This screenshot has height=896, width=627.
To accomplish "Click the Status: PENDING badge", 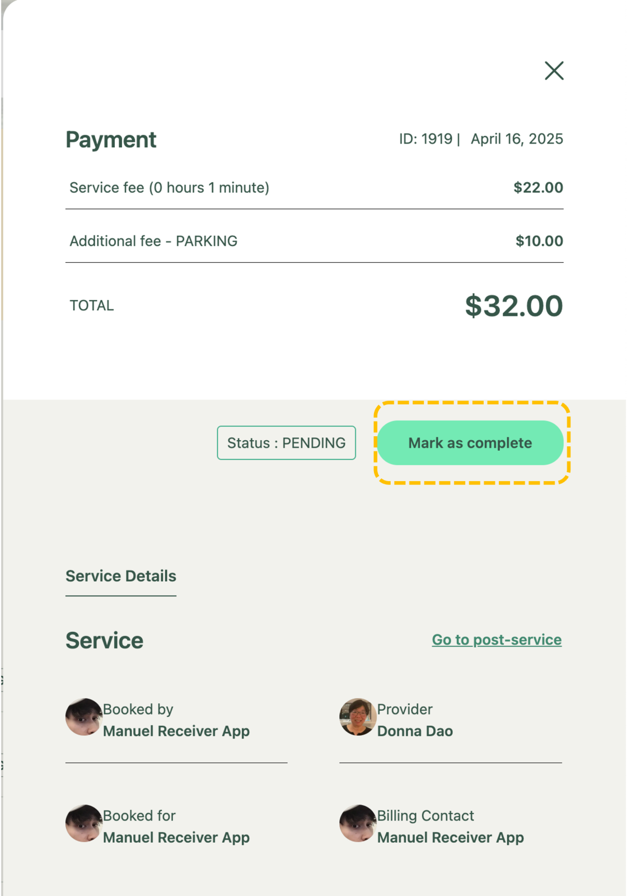I will pyautogui.click(x=286, y=443).
